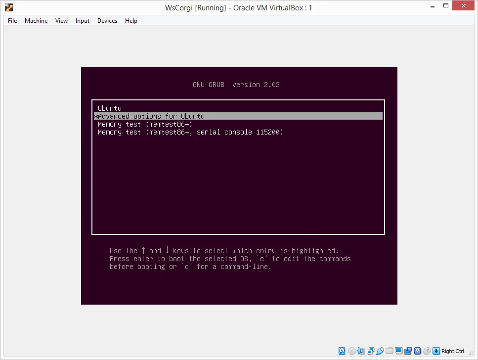Click the keyboard capture arrow icon

(x=436, y=351)
